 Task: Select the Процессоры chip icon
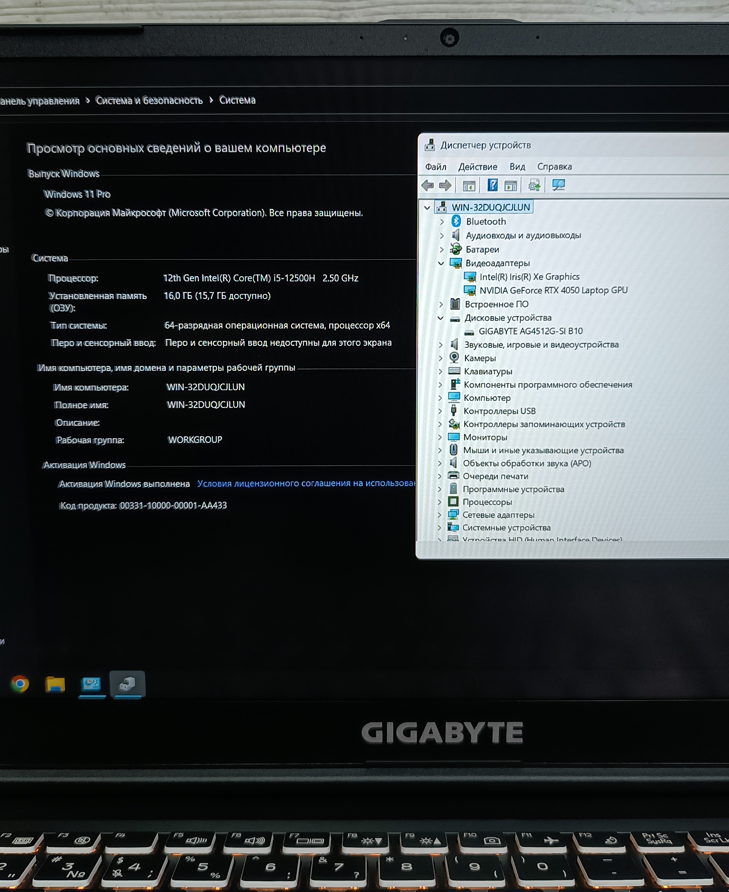pyautogui.click(x=453, y=501)
